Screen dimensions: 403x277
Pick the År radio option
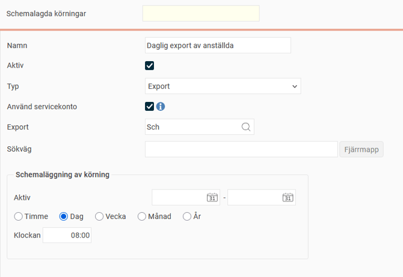point(187,216)
